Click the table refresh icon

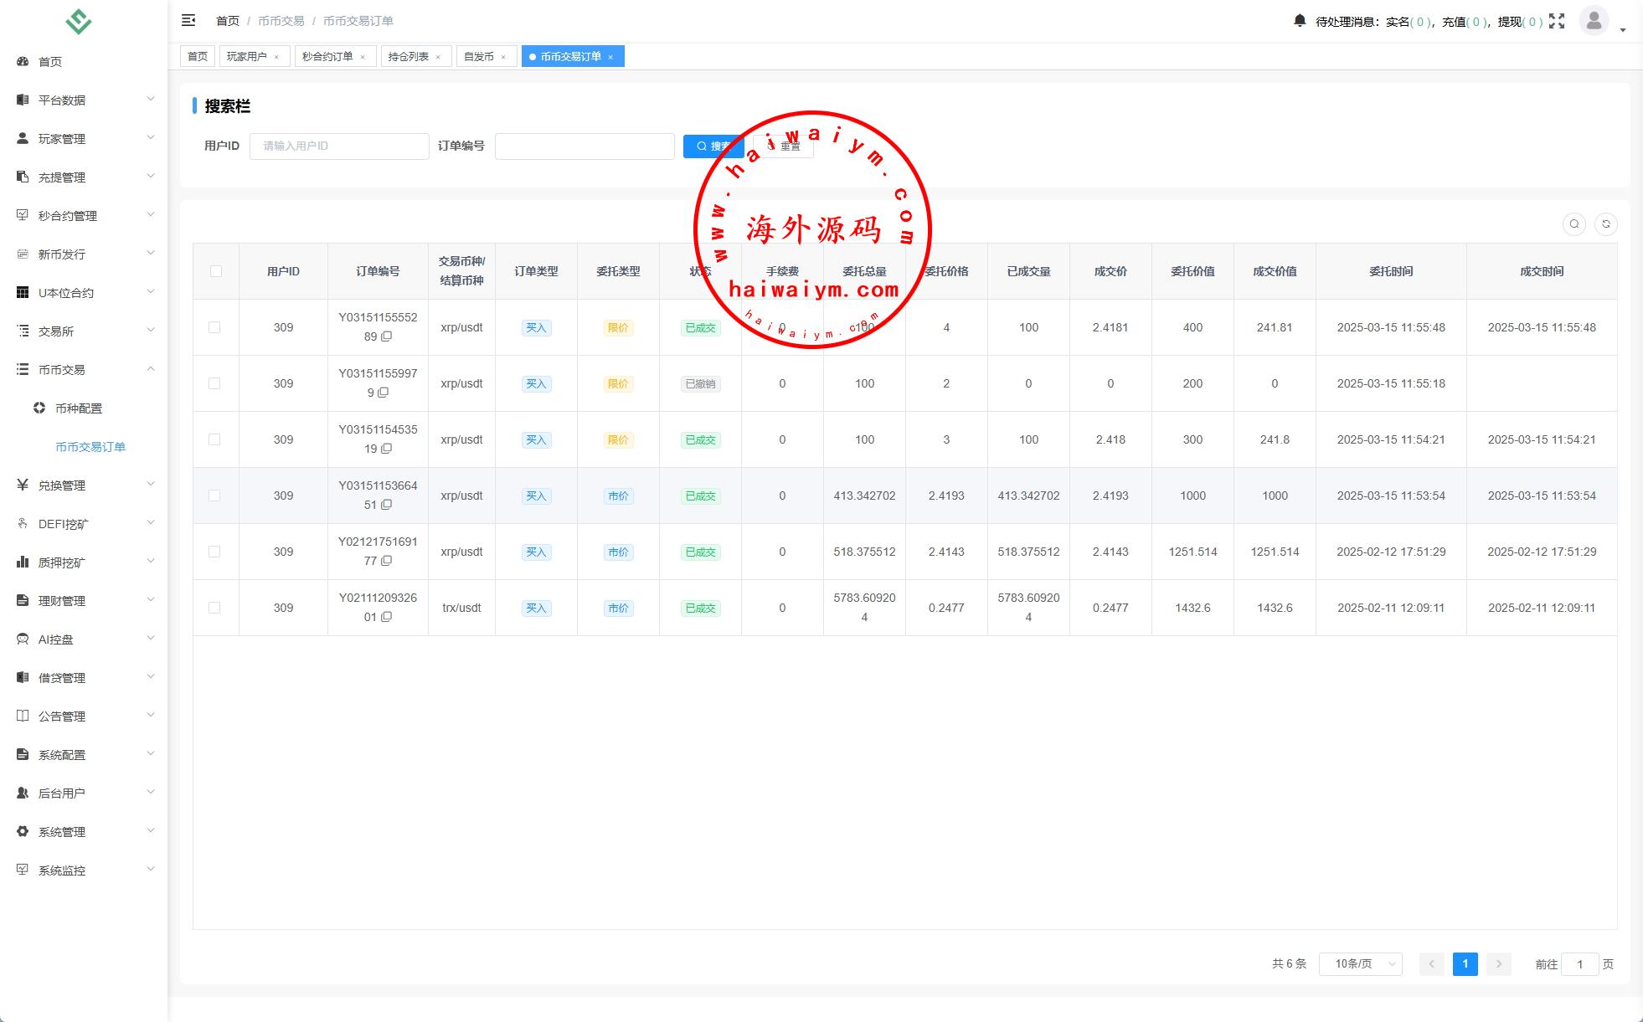pyautogui.click(x=1605, y=224)
